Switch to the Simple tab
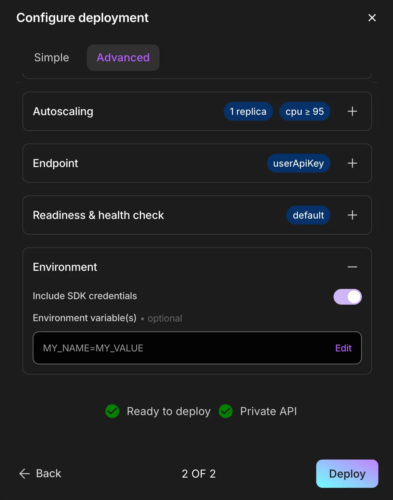393x500 pixels. point(52,57)
